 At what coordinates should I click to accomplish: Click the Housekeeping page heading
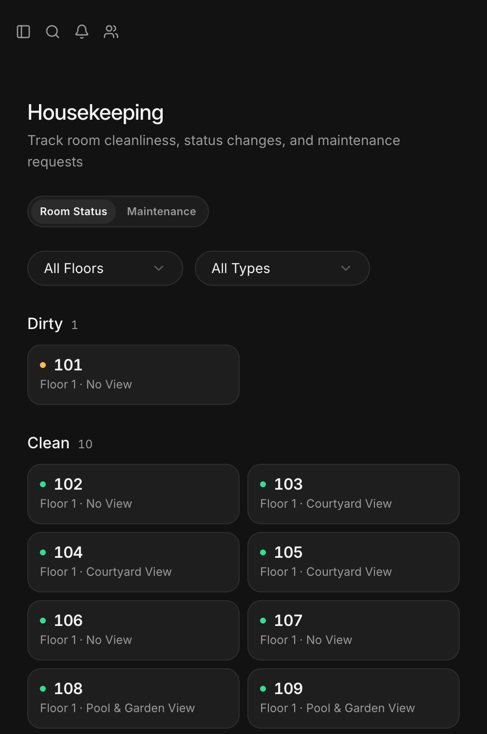tap(95, 112)
